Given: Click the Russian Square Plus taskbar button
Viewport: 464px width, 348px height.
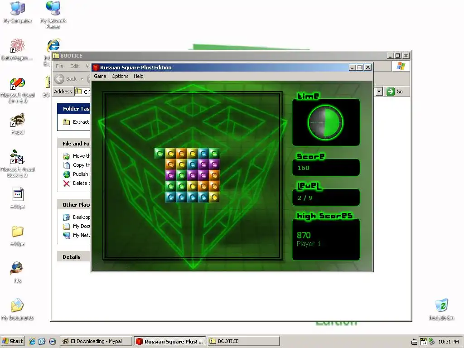Looking at the screenshot, I should click(169, 341).
